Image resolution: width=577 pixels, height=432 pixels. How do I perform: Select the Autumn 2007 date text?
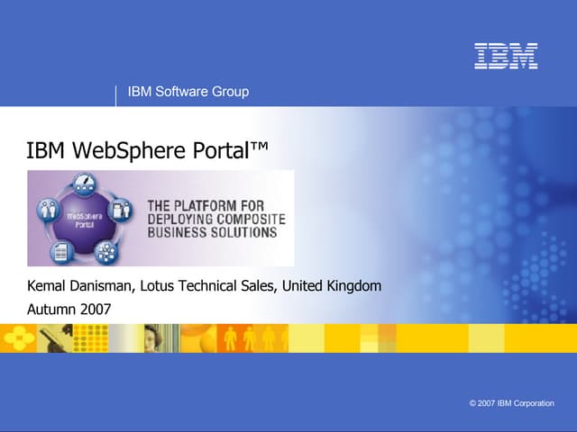(69, 310)
